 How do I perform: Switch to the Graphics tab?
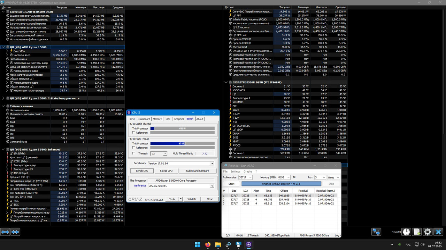[179, 119]
